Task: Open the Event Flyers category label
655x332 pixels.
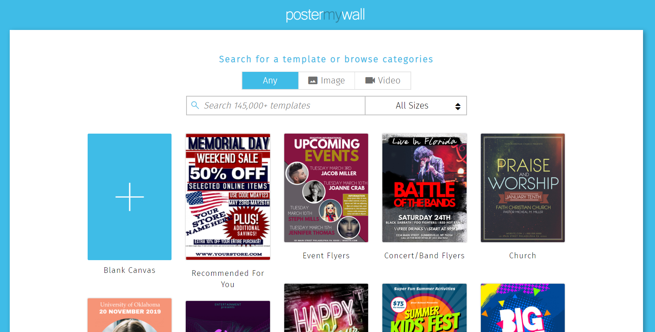Action: 326,256
